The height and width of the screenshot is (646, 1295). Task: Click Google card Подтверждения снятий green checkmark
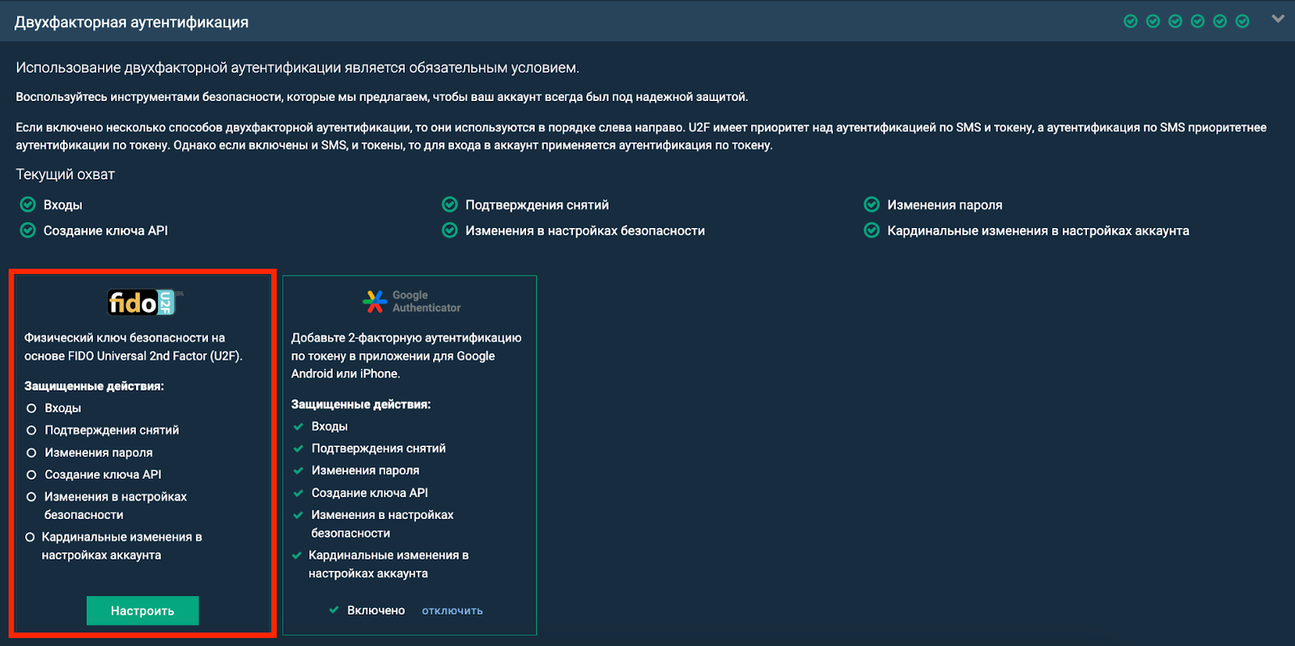298,448
